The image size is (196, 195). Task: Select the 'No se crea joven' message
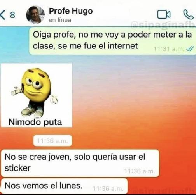pyautogui.click(x=80, y=163)
